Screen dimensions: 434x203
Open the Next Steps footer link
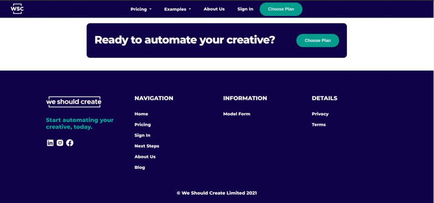click(x=147, y=146)
